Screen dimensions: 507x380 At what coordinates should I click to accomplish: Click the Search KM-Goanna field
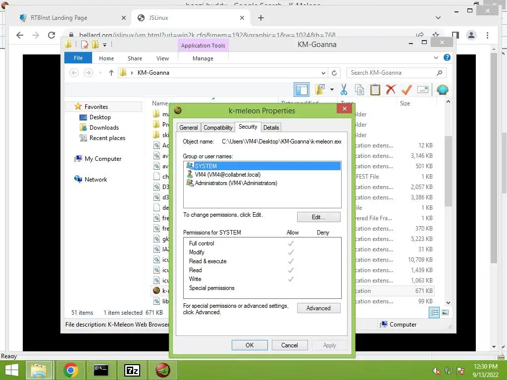click(x=396, y=73)
